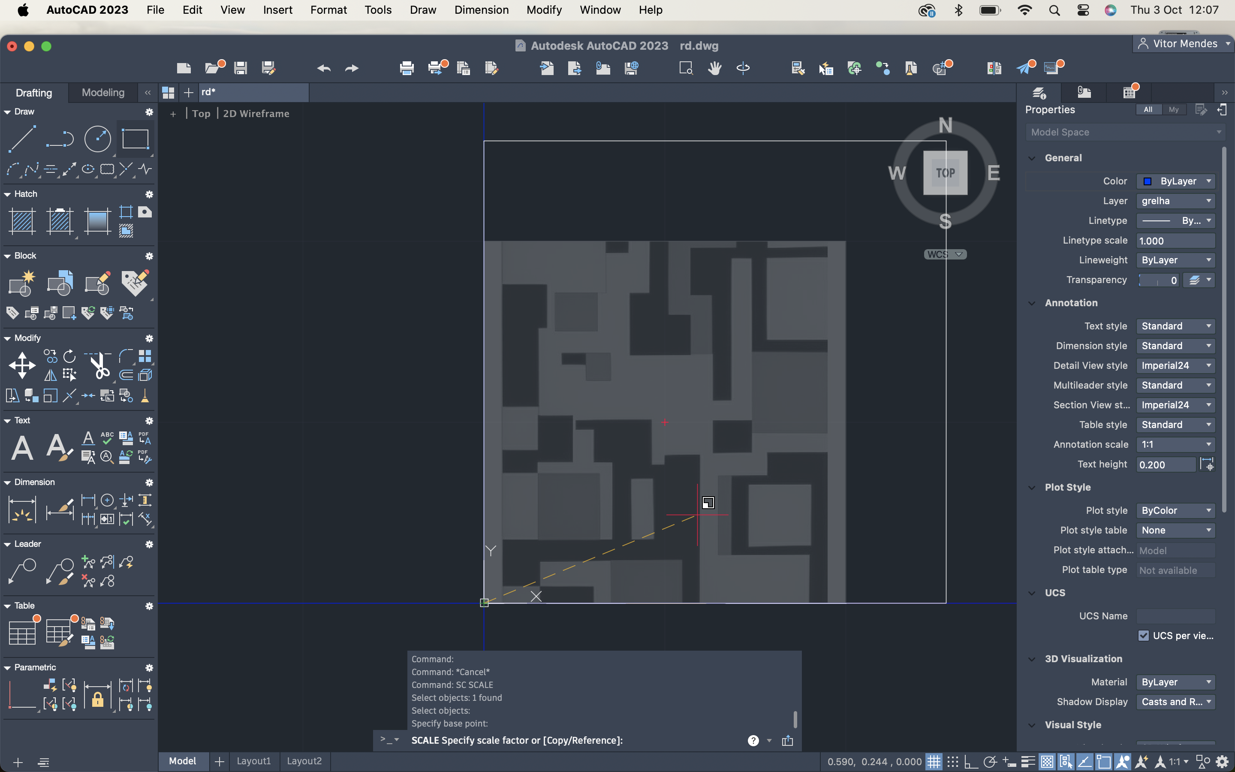The image size is (1235, 772).
Task: Create Multiline Text with large A icon
Action: click(x=22, y=448)
